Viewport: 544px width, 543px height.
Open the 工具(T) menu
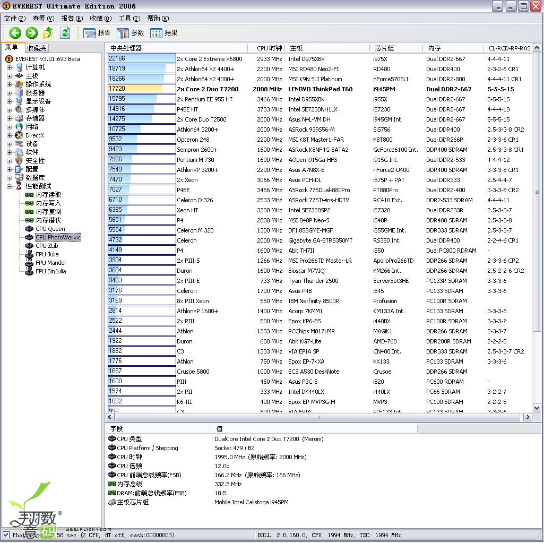click(x=129, y=19)
